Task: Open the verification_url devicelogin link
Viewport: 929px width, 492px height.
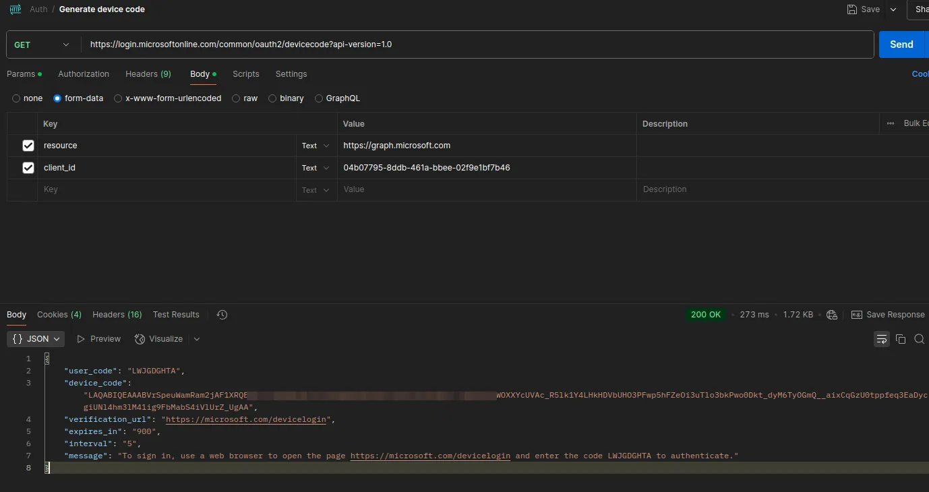Action: 247,419
